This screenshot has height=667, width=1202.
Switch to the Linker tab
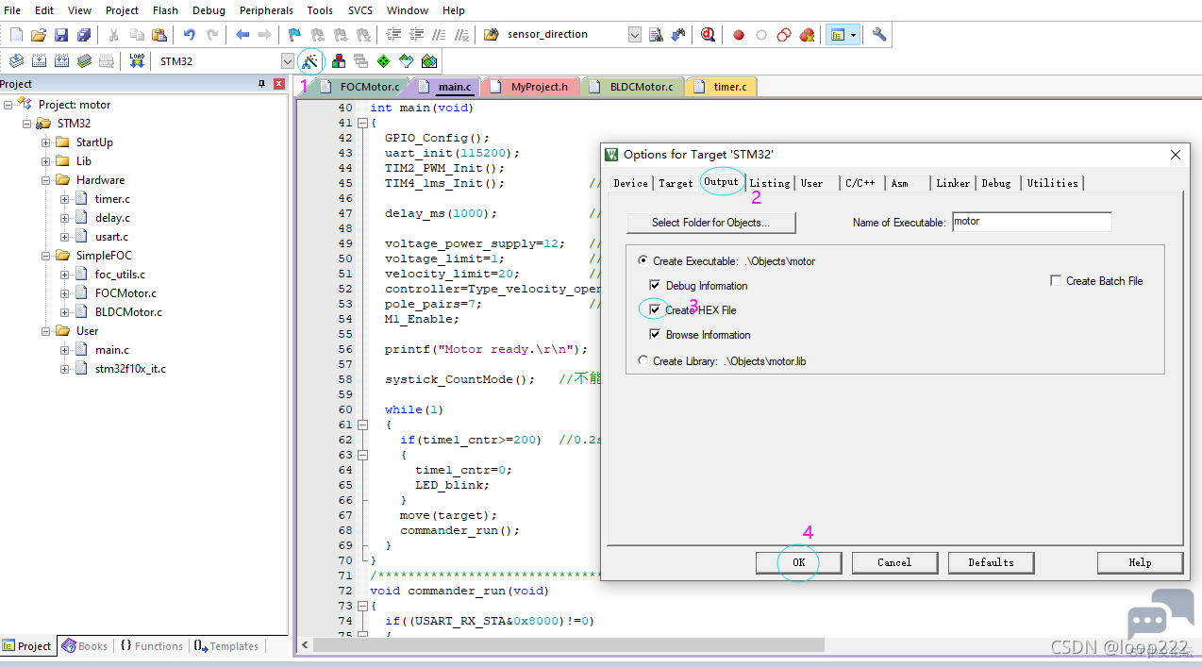coord(953,183)
